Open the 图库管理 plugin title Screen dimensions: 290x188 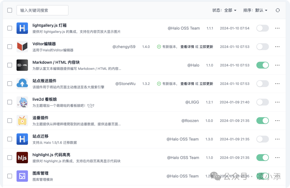coord(41,173)
